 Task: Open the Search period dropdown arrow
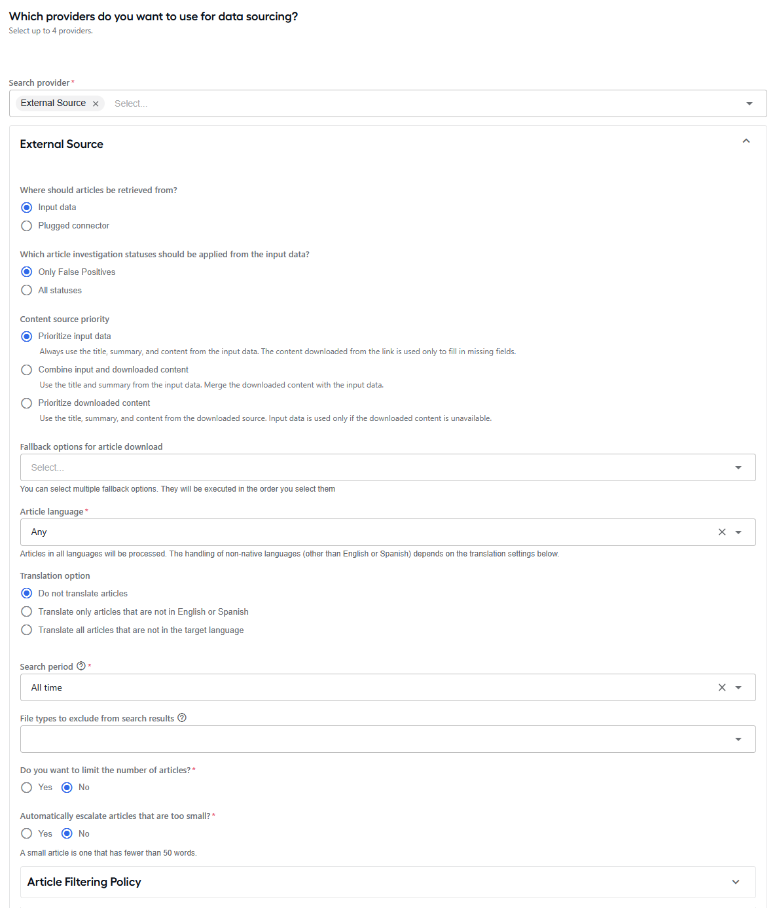pyautogui.click(x=738, y=687)
